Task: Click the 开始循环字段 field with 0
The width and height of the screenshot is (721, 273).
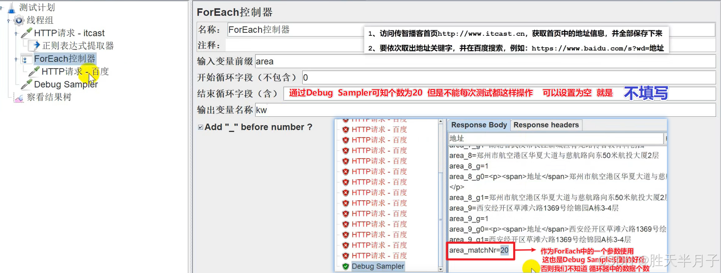Action: (x=509, y=77)
